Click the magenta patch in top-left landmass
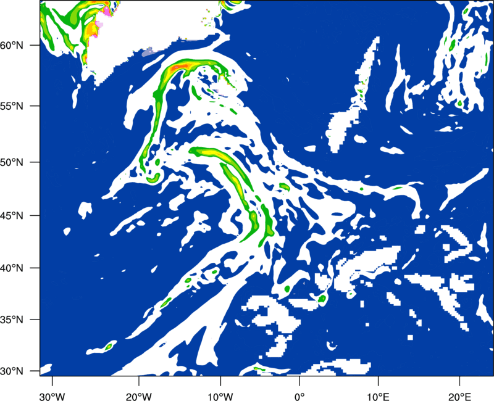The width and height of the screenshot is (494, 401). pos(107,11)
